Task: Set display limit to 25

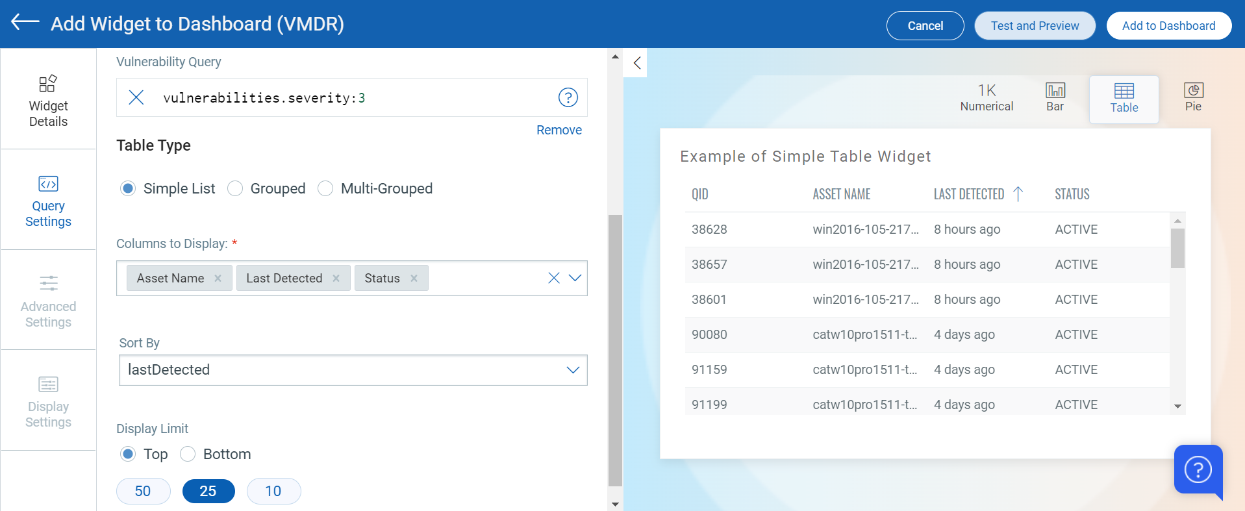Action: coord(208,491)
